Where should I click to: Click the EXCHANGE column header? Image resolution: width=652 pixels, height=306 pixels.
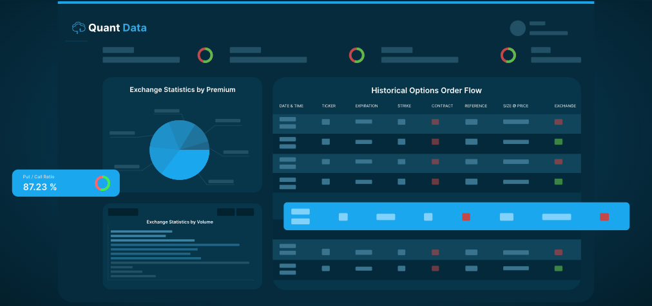pyautogui.click(x=565, y=106)
